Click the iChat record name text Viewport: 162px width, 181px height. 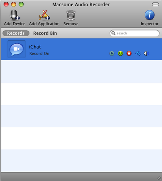point(35,47)
